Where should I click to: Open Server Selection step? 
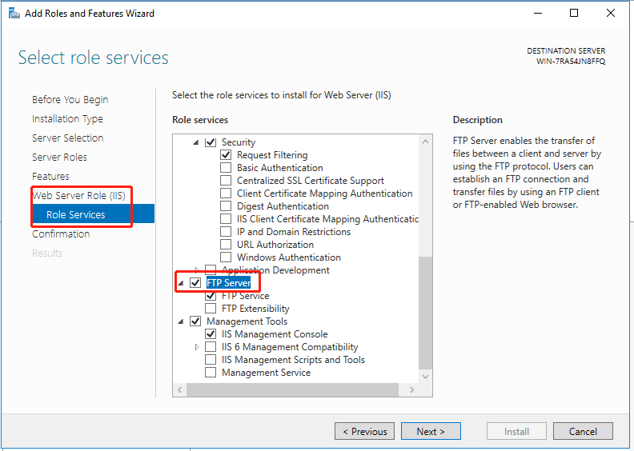coord(67,138)
